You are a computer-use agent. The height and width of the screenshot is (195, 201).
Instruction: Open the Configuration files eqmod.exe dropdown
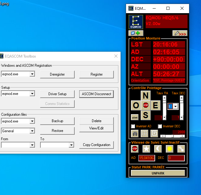tap(32, 121)
